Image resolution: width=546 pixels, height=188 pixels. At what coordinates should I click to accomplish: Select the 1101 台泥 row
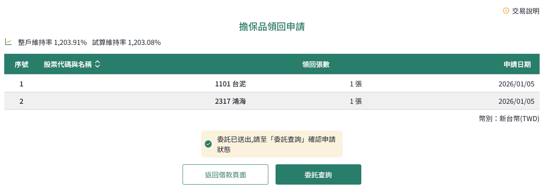231,84
